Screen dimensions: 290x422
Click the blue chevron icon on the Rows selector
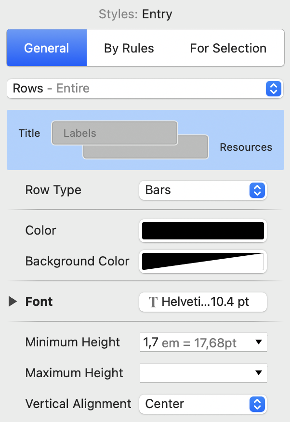click(x=273, y=89)
